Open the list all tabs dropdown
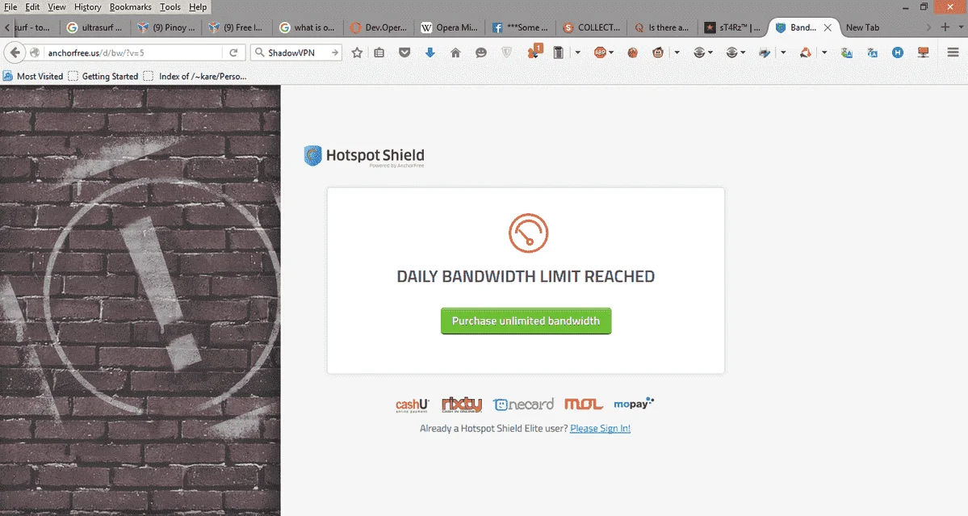This screenshot has width=968, height=516. (x=962, y=27)
